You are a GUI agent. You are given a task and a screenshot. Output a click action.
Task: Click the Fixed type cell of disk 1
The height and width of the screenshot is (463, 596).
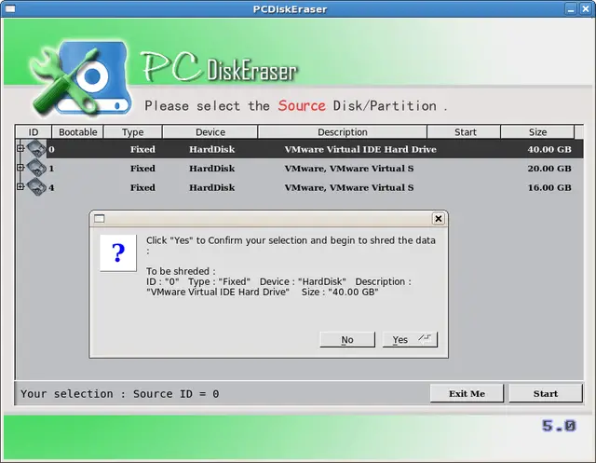point(142,169)
